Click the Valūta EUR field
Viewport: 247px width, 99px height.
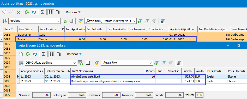tap(199, 95)
